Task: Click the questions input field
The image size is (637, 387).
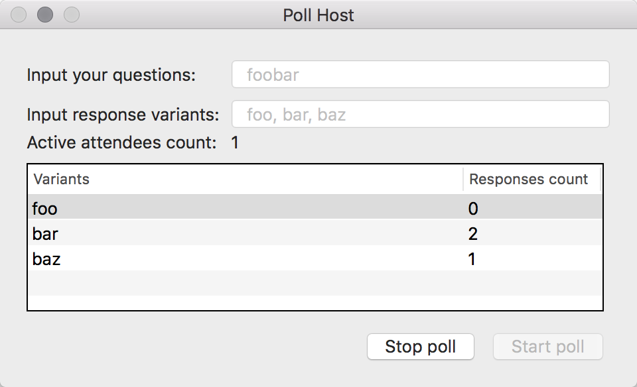Action: [x=420, y=74]
